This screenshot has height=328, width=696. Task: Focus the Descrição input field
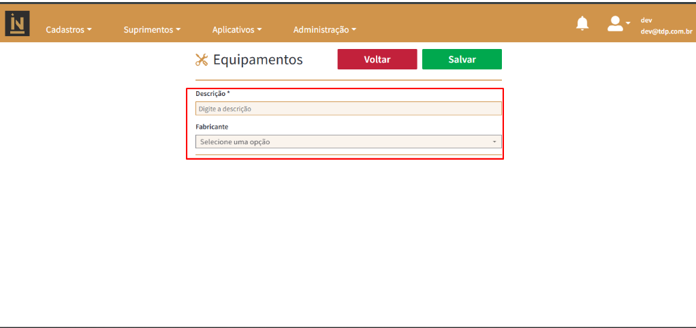click(x=349, y=109)
